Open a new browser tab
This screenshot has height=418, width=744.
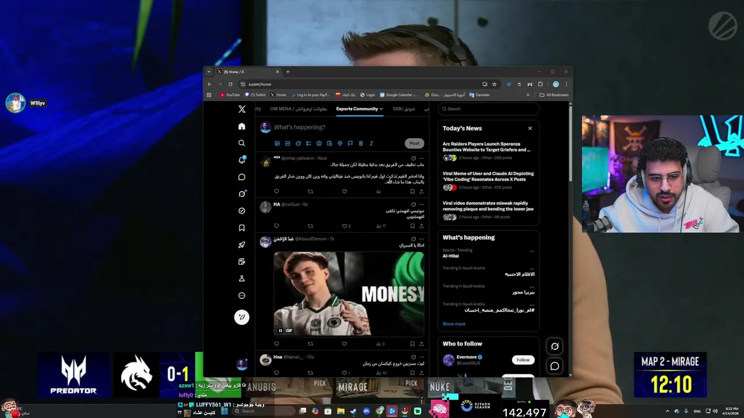[288, 71]
